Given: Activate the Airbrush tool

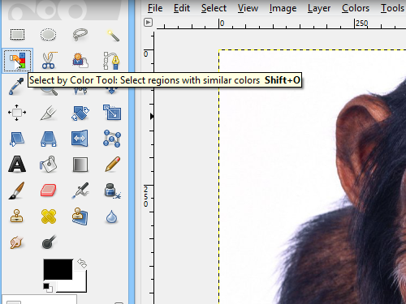Looking at the screenshot, I should click(80, 191).
